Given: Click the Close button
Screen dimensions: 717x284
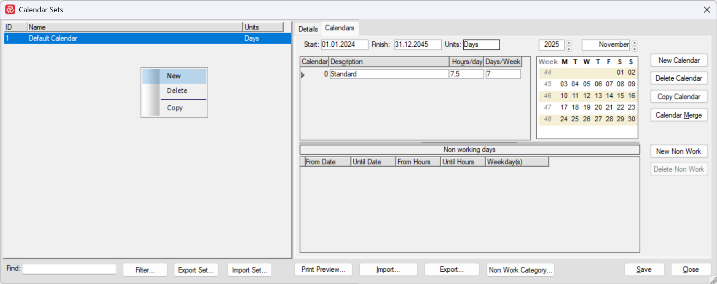Looking at the screenshot, I should coord(691,270).
